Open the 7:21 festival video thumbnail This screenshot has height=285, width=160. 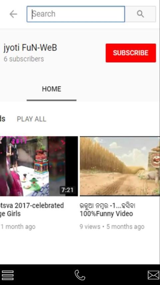pyautogui.click(x=39, y=166)
